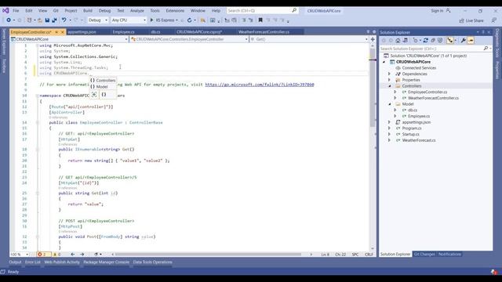This screenshot has height=282, width=502.
Task: Switch to the CRUDWebAPICore.csproj tab
Action: [199, 32]
